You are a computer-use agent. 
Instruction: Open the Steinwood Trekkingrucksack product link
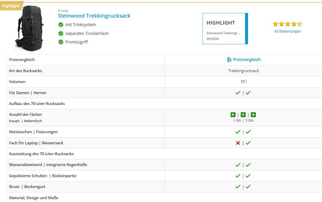point(94,16)
